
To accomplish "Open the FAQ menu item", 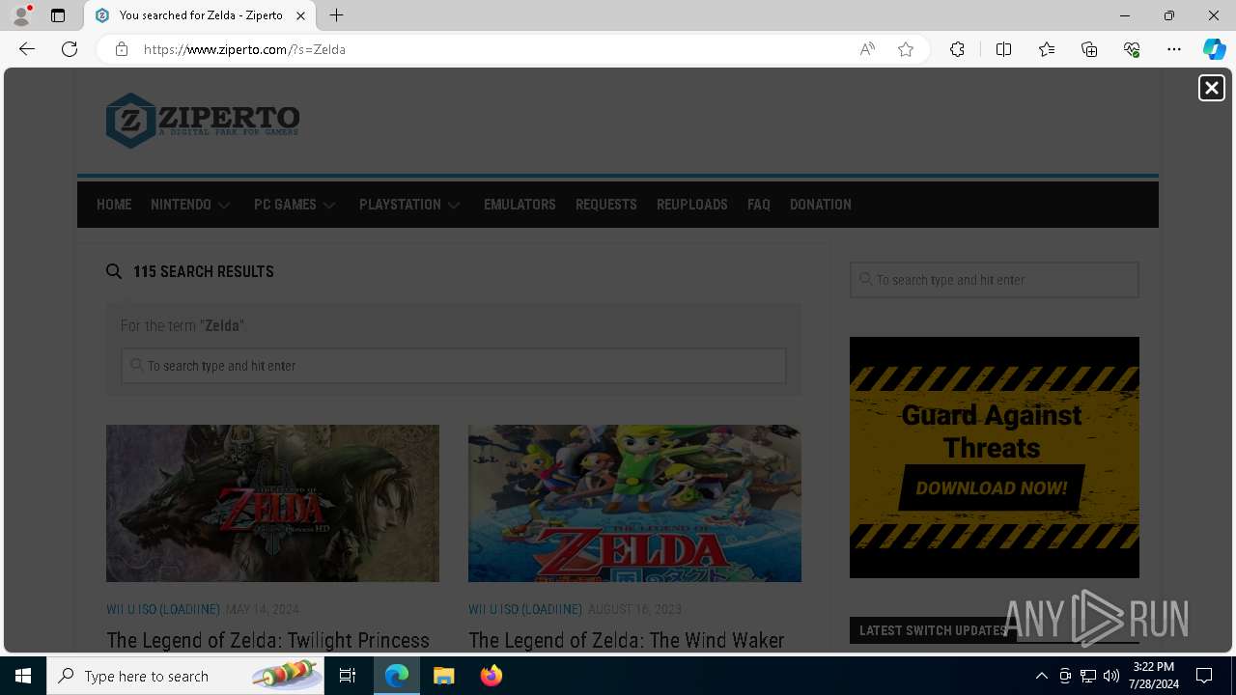I will 759,205.
